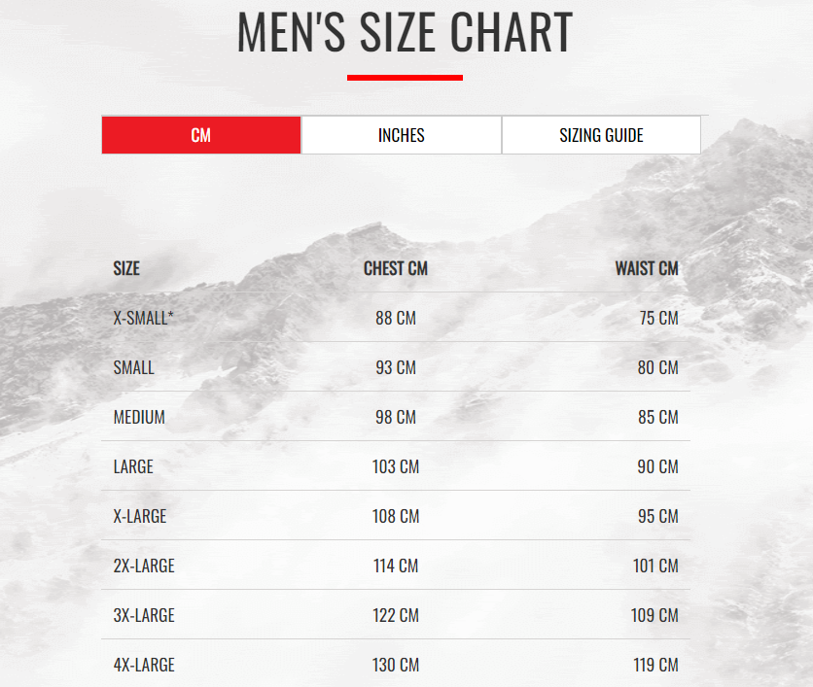Click the 3X-LARGE size label
Image resolution: width=813 pixels, height=687 pixels.
[142, 615]
